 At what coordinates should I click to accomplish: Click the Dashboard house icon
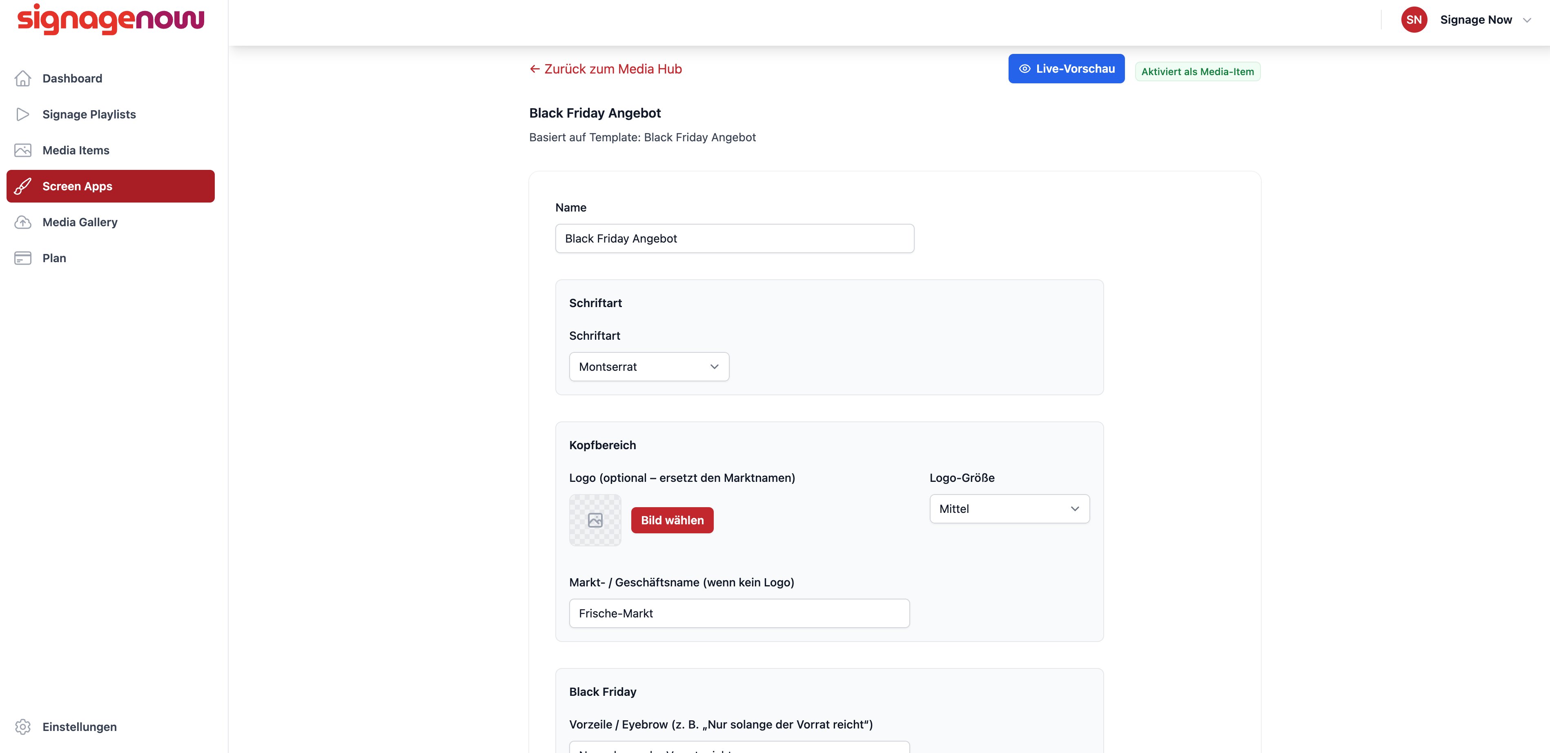(x=23, y=78)
